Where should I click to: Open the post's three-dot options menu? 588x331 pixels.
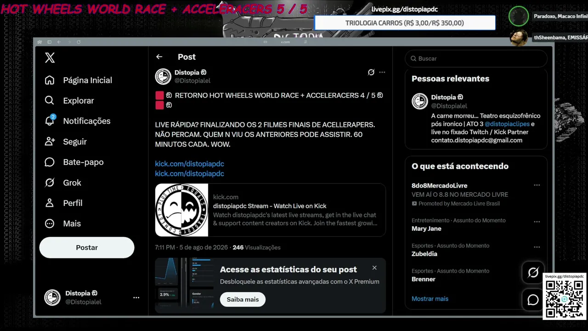(x=382, y=72)
